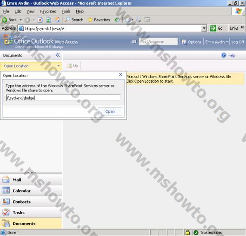Click the 'Documents' pane header text

pos(13,55)
